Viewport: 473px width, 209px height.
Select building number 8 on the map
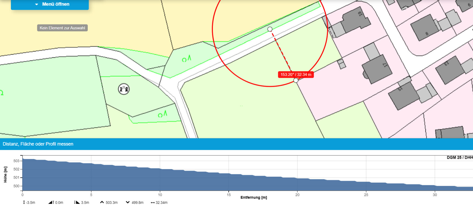pos(424,28)
